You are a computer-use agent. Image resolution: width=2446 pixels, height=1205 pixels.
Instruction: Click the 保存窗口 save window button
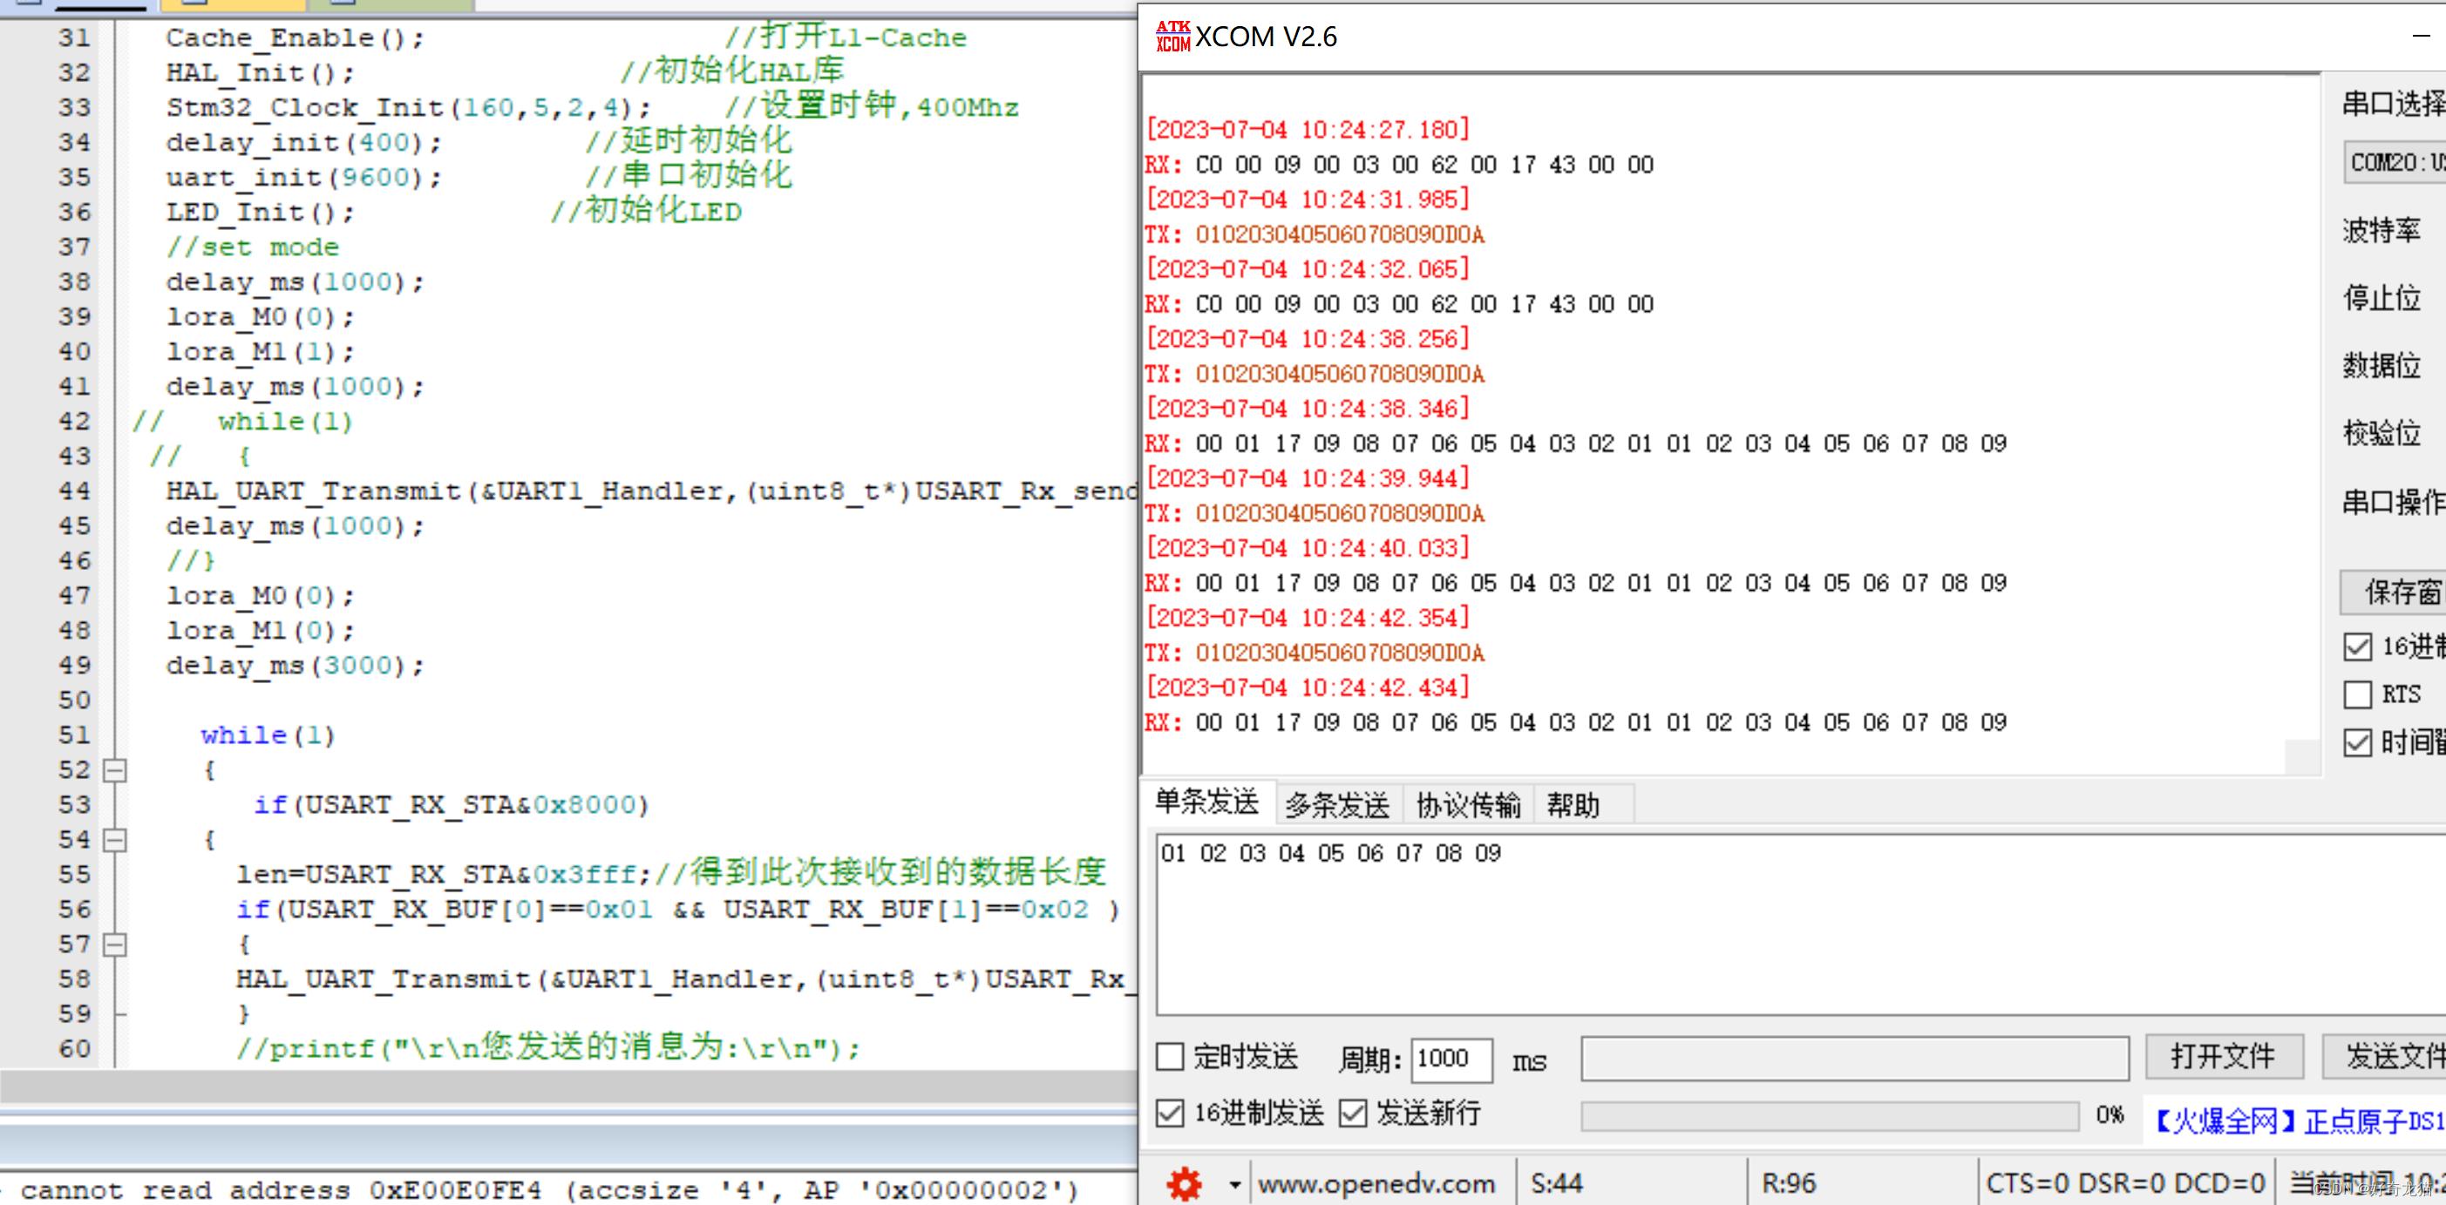coord(2393,592)
